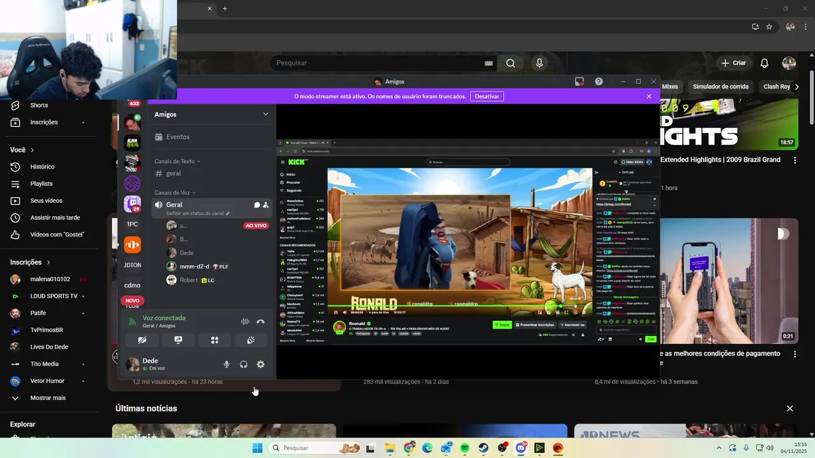Open the Twitch server icon in Discord
The image size is (815, 458).
click(x=132, y=204)
